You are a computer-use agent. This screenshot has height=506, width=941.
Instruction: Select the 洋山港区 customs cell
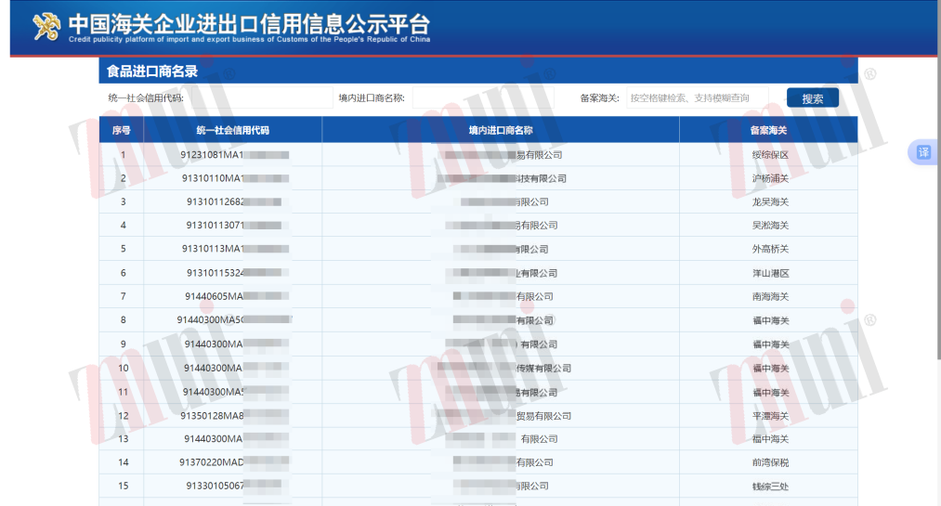click(769, 273)
